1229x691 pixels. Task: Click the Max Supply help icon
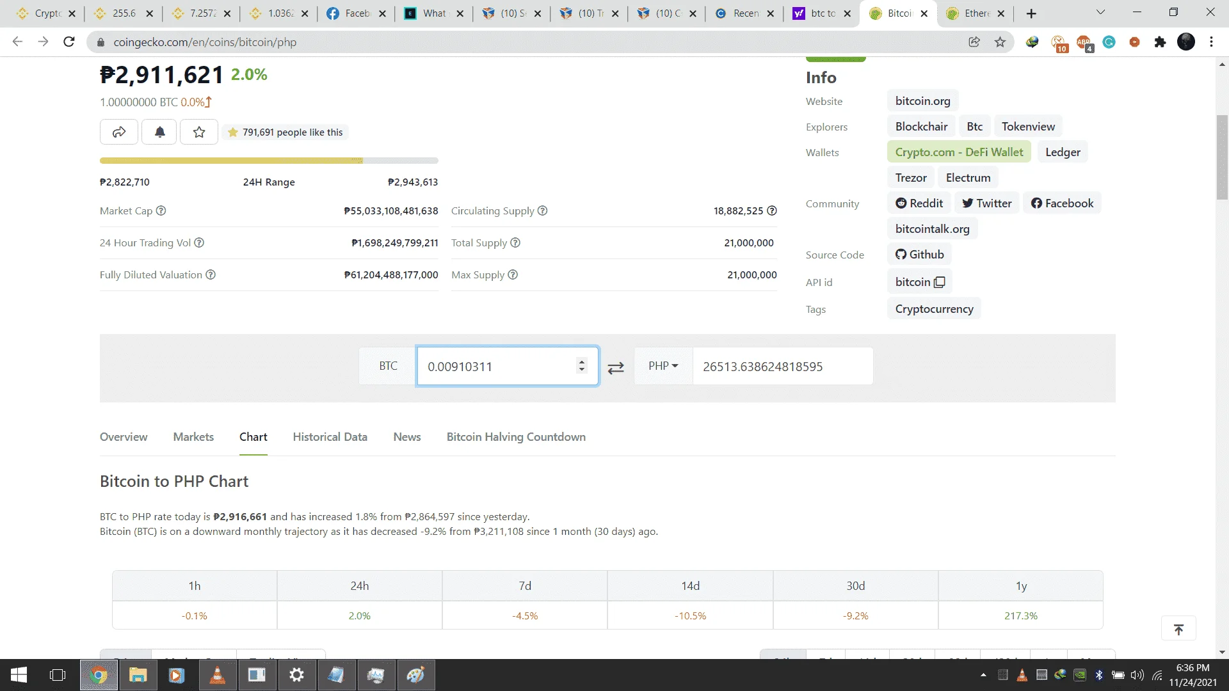513,274
